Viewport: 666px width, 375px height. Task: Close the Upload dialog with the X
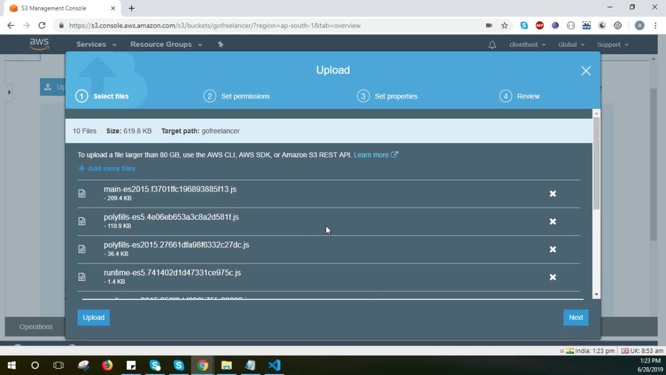coord(586,71)
